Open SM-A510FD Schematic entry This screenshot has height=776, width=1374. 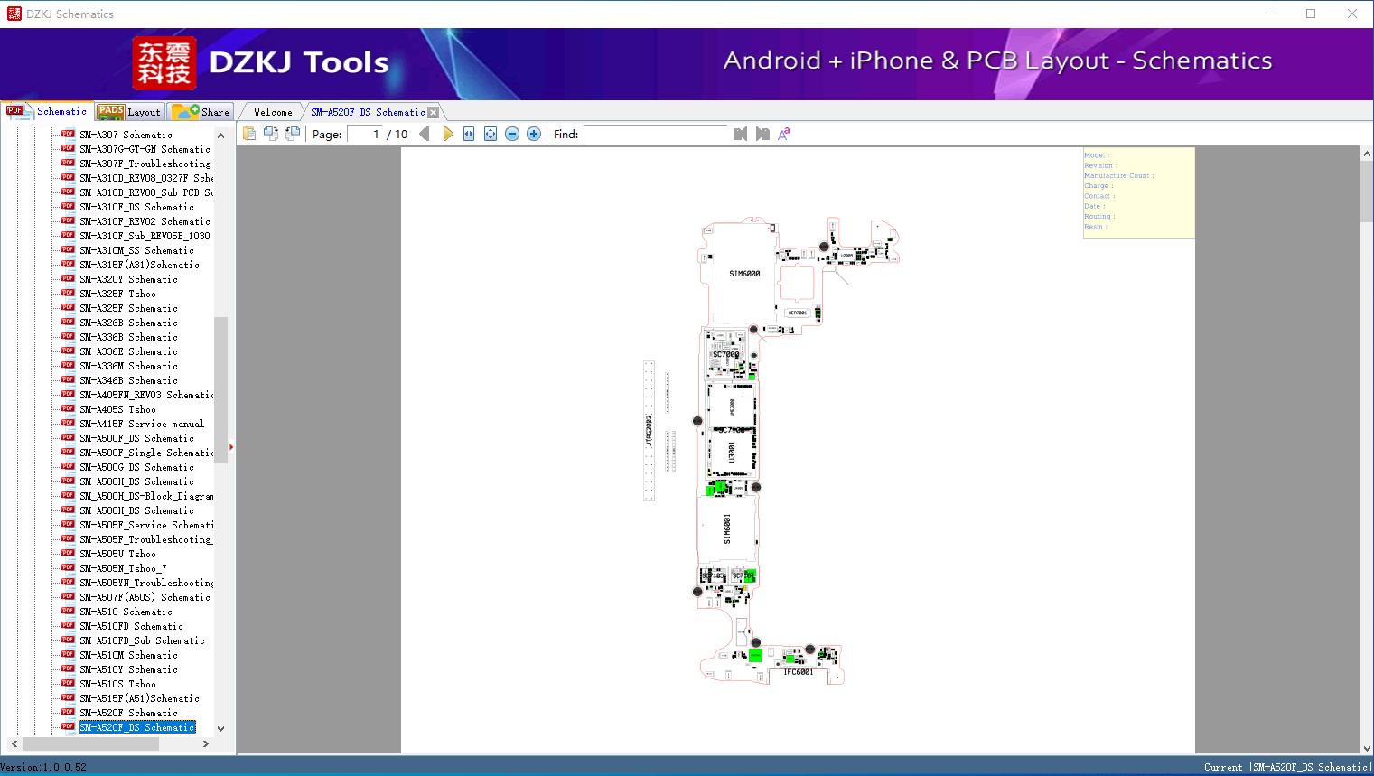point(131,626)
